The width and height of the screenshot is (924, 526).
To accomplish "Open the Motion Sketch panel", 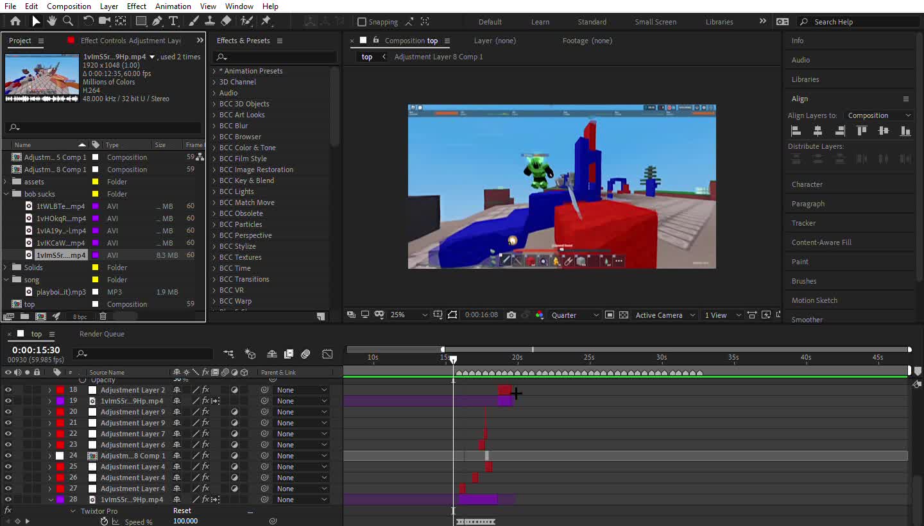I will point(814,300).
